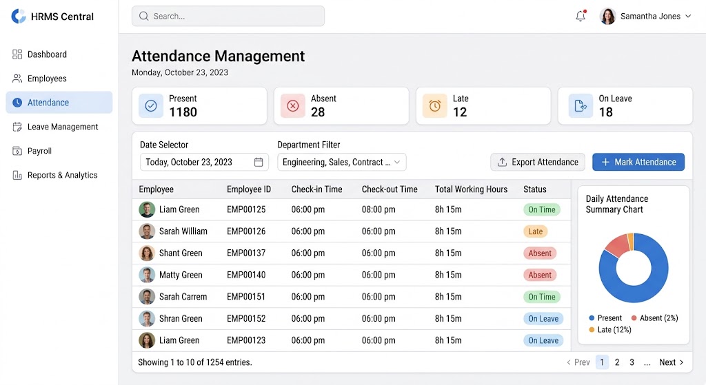Click Shant Green's avatar
This screenshot has width=706, height=385.
[147, 253]
